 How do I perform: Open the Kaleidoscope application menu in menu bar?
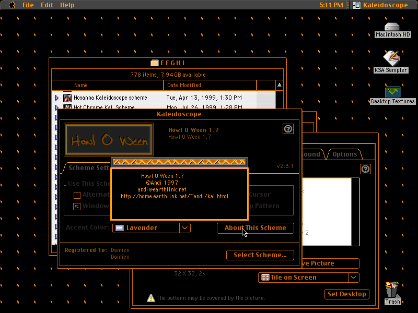click(x=381, y=5)
